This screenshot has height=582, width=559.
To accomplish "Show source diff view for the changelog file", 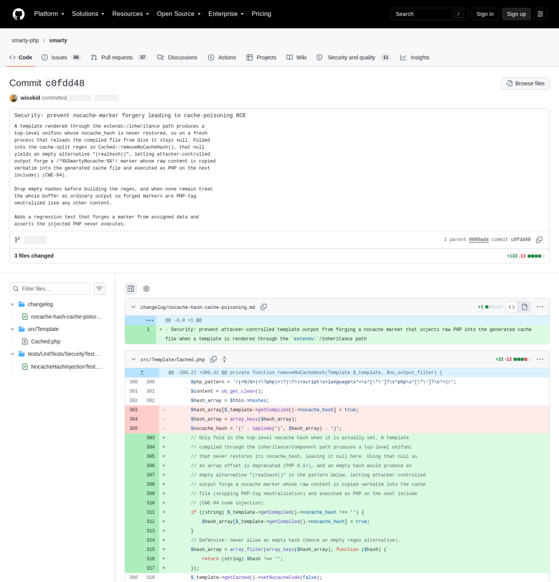I will pyautogui.click(x=512, y=307).
